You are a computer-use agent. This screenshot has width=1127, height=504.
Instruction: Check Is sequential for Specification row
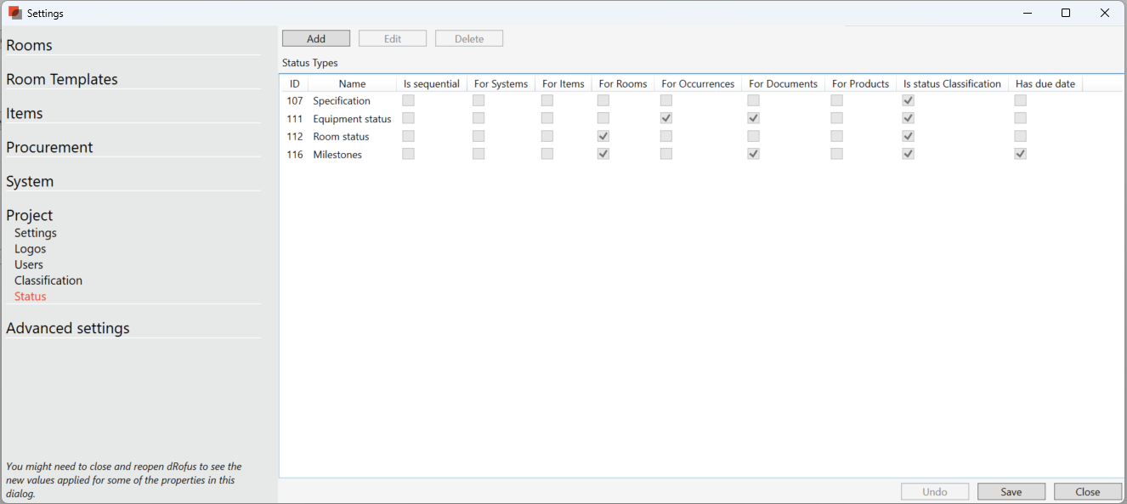(x=408, y=100)
